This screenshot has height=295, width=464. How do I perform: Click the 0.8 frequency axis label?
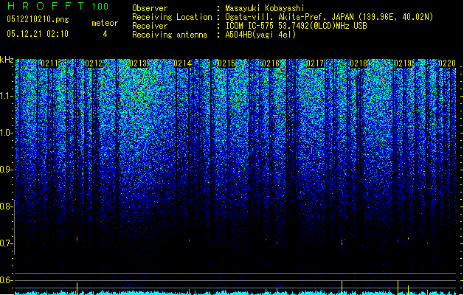click(7, 206)
